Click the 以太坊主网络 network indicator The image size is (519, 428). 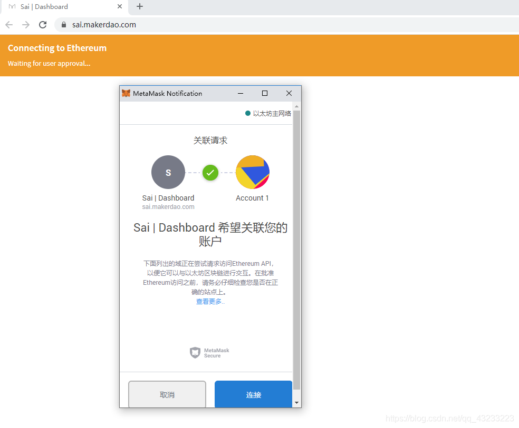click(x=268, y=113)
